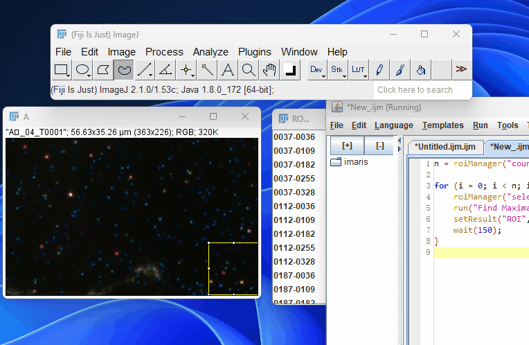The width and height of the screenshot is (529, 345).
Task: Open the Edit menu in ImageJ
Action: click(x=89, y=52)
